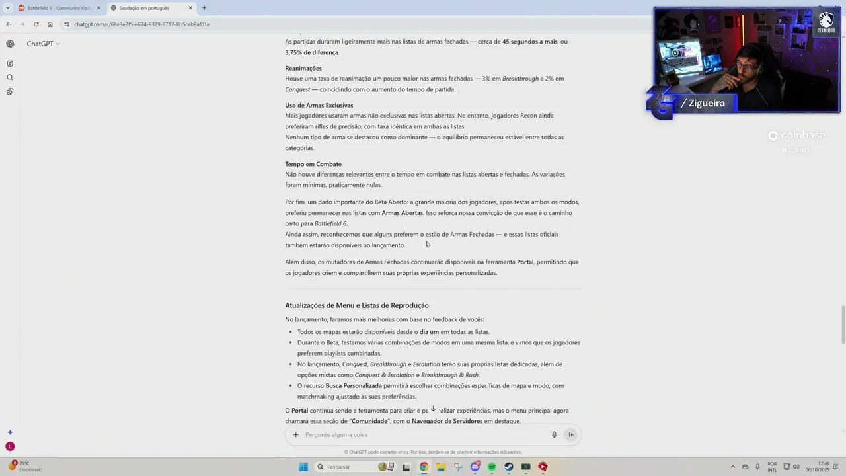
Task: Close the Saudação em português tab
Action: tap(190, 8)
